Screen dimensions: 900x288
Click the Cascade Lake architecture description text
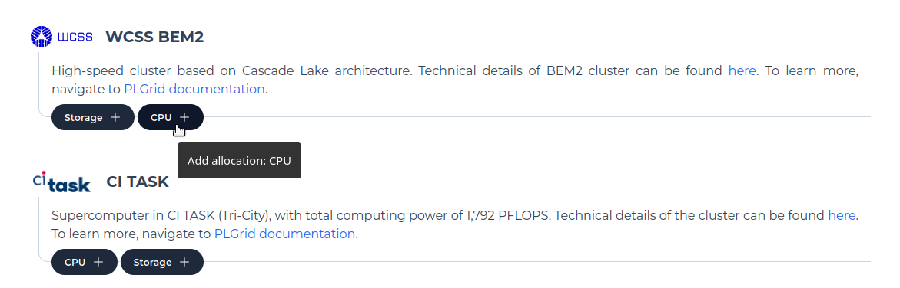tap(454, 80)
